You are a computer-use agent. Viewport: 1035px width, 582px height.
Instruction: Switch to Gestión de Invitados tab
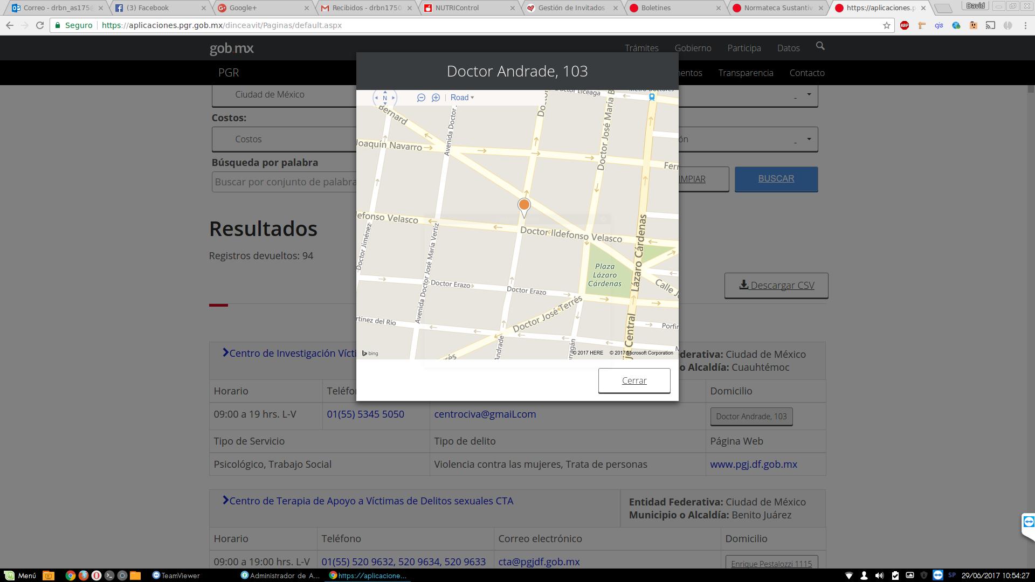[571, 8]
